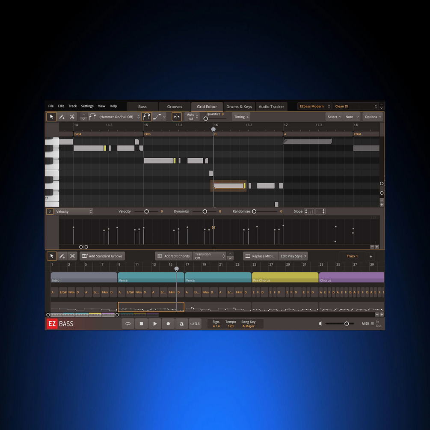Open the Velocity lane type dropdown

(x=74, y=211)
